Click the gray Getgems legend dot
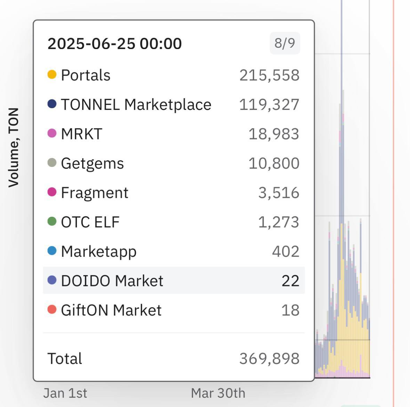This screenshot has height=407, width=410. (x=52, y=163)
